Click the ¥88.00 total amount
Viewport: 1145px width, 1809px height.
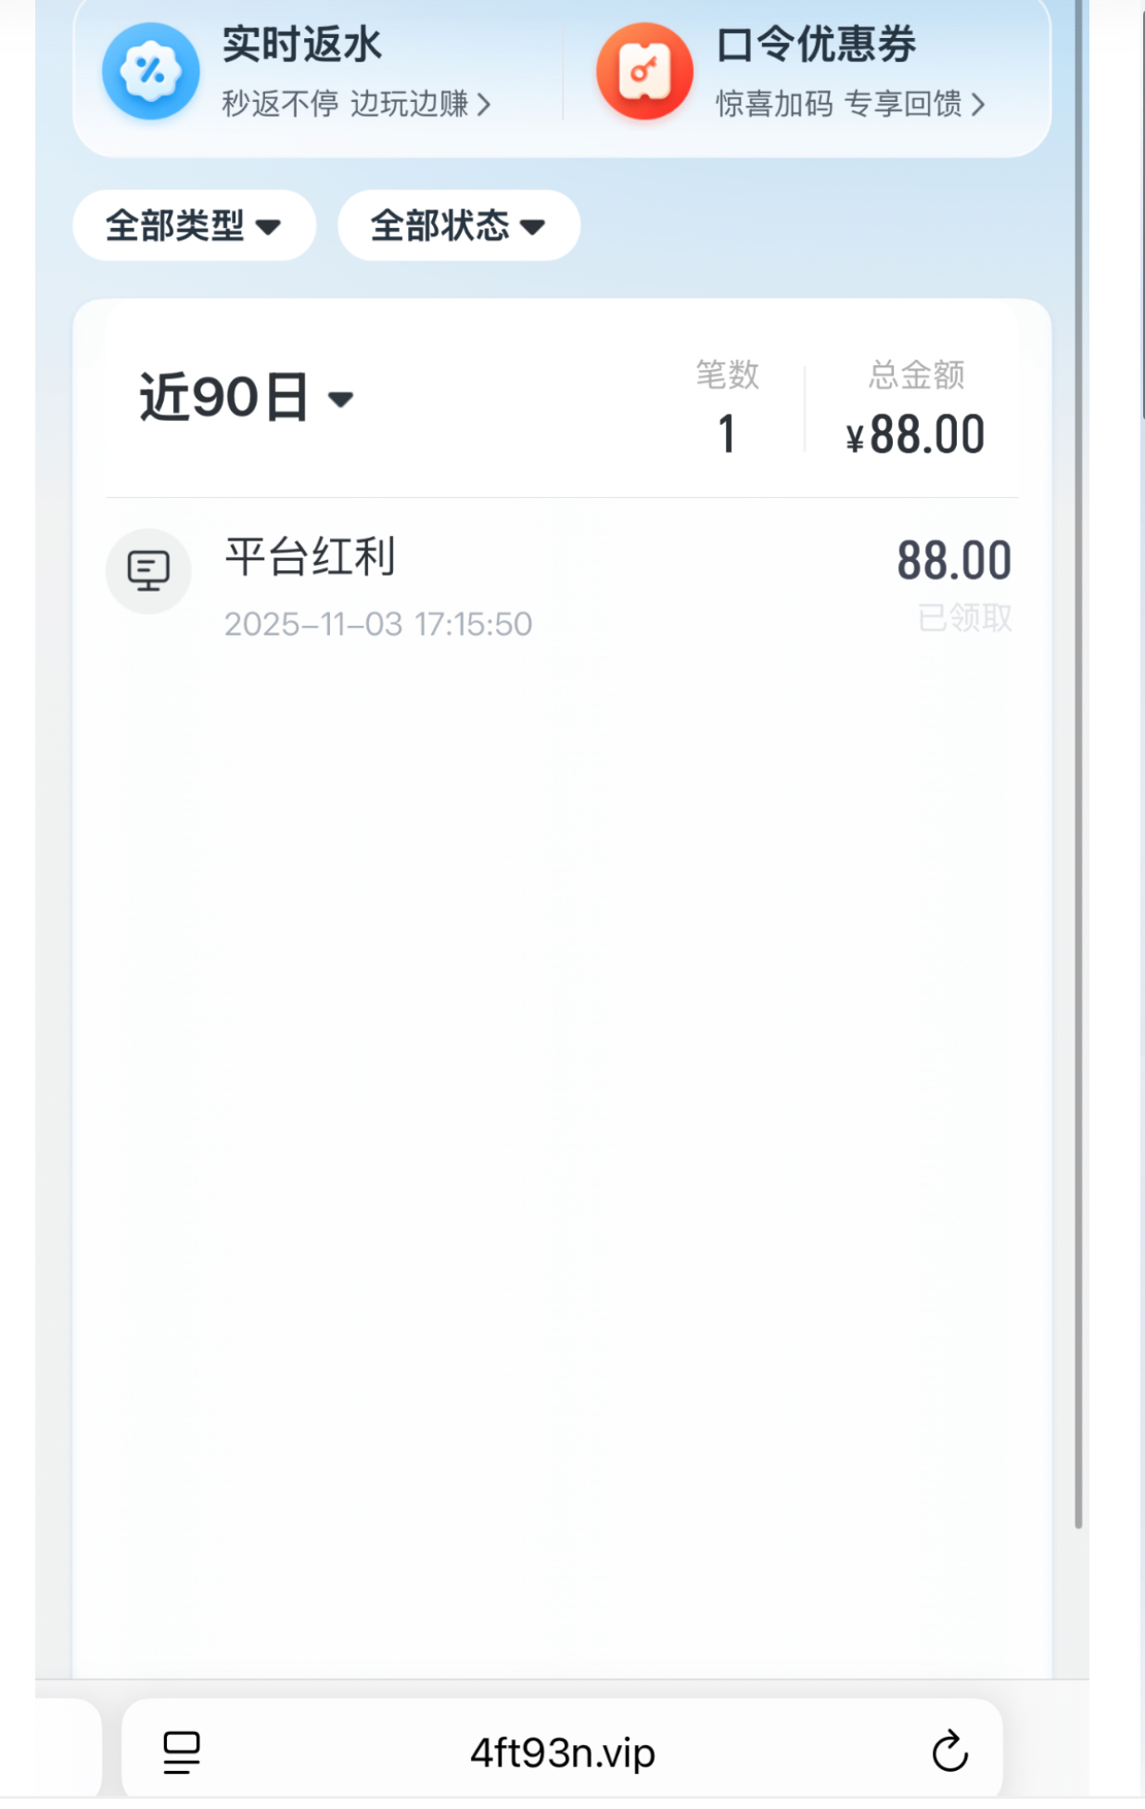click(915, 435)
